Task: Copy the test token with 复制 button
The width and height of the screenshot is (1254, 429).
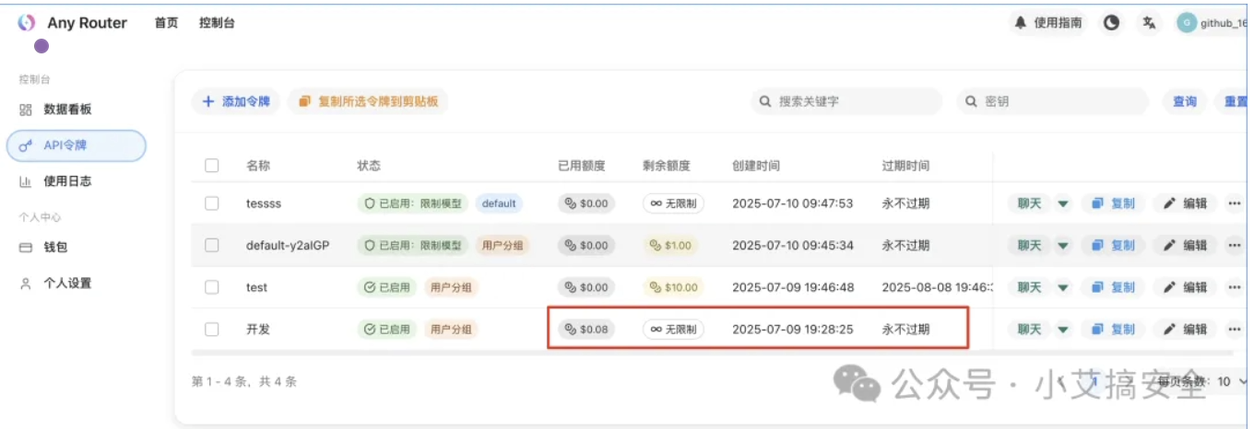Action: 1113,287
